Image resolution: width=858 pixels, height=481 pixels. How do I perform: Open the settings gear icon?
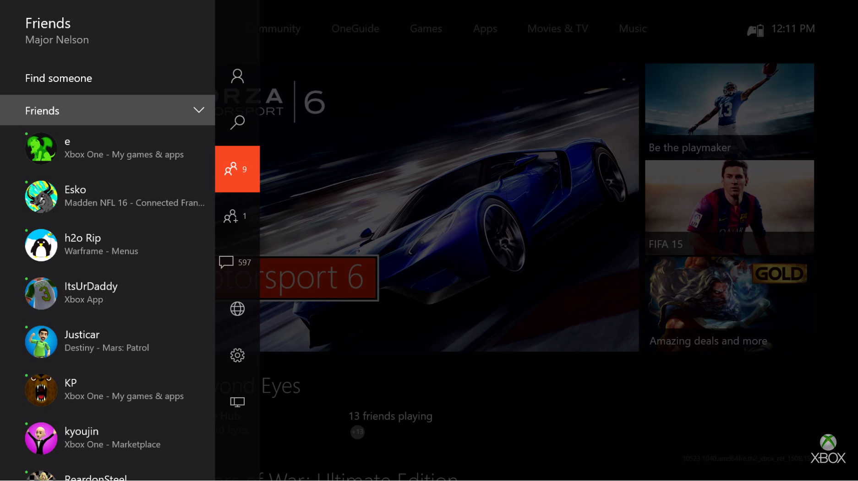[x=237, y=355]
